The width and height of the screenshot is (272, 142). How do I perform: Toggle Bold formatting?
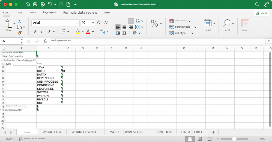pos(35,31)
